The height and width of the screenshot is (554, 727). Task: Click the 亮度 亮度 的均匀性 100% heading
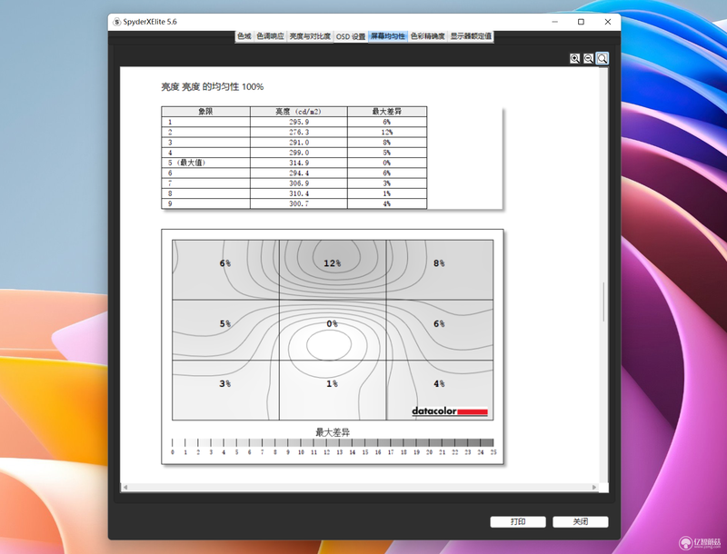coord(213,86)
